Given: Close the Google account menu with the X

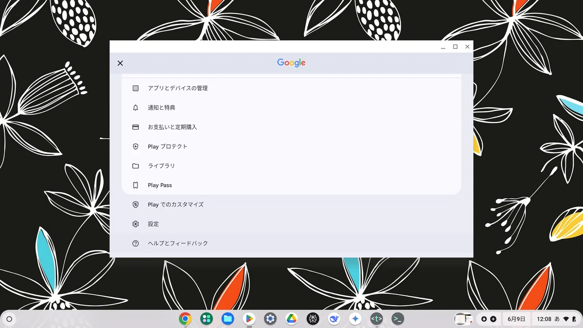Looking at the screenshot, I should (120, 63).
